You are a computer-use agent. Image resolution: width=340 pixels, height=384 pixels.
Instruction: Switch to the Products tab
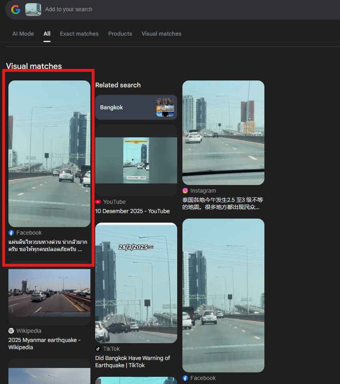[120, 34]
